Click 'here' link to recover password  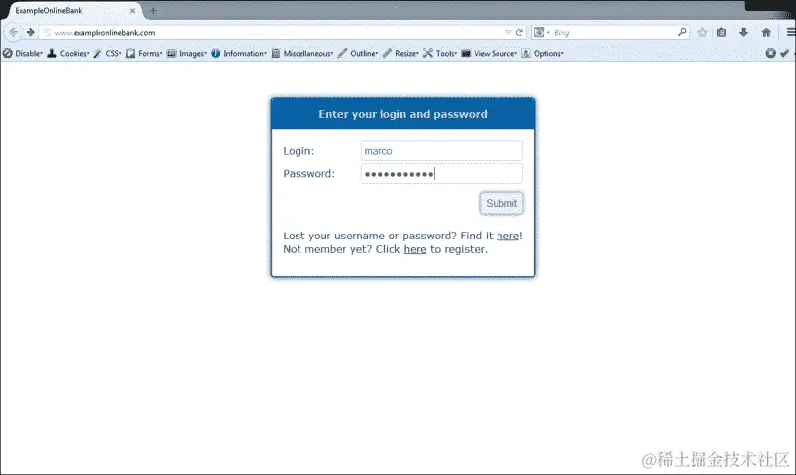coord(507,236)
